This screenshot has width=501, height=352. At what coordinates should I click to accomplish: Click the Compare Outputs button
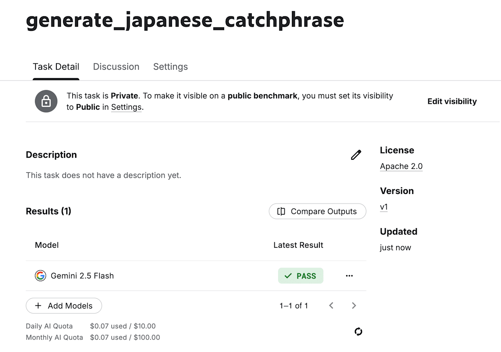pos(317,211)
